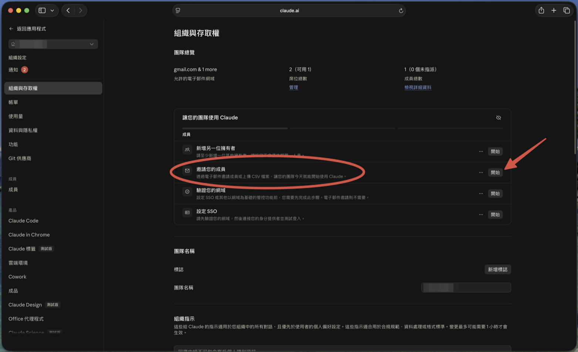Open Claude Code in the sidebar
The height and width of the screenshot is (352, 578).
(x=23, y=221)
